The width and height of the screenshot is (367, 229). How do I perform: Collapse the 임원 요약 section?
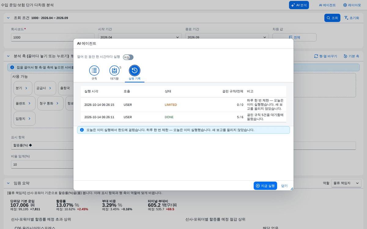(8, 183)
